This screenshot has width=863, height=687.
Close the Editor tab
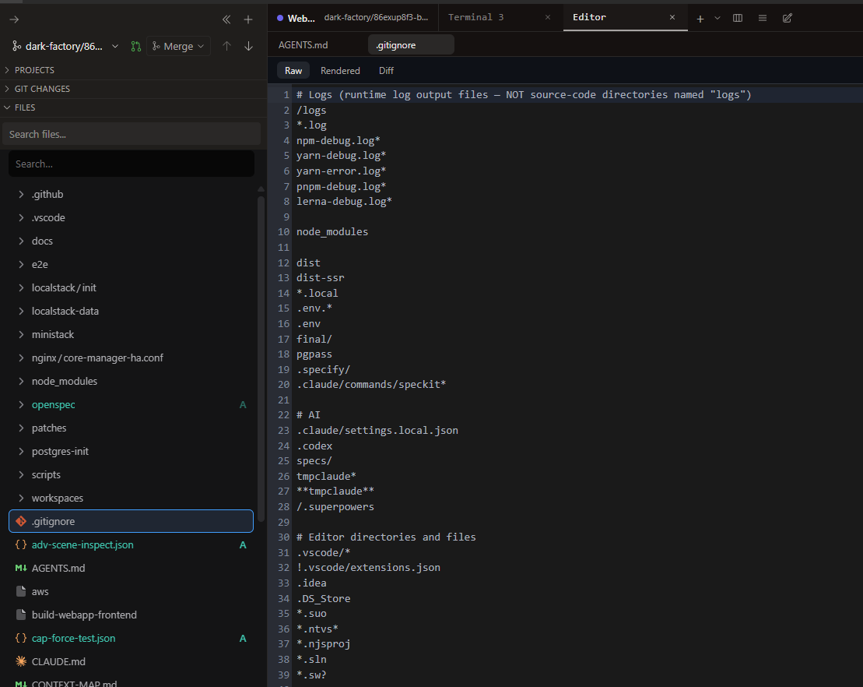coord(672,18)
